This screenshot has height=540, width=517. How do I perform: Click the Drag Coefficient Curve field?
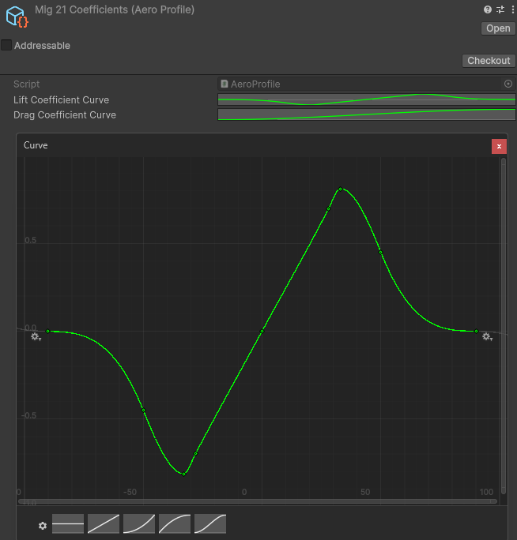(366, 114)
